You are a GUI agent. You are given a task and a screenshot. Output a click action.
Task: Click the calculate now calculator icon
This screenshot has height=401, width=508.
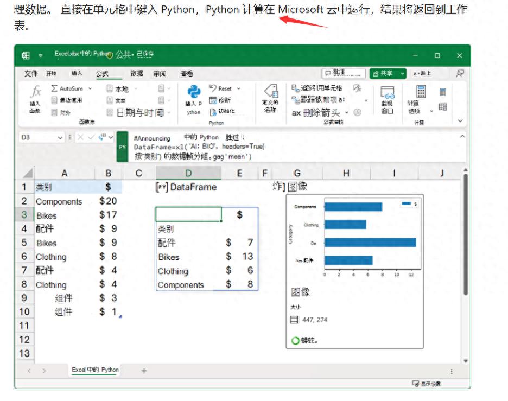443,92
